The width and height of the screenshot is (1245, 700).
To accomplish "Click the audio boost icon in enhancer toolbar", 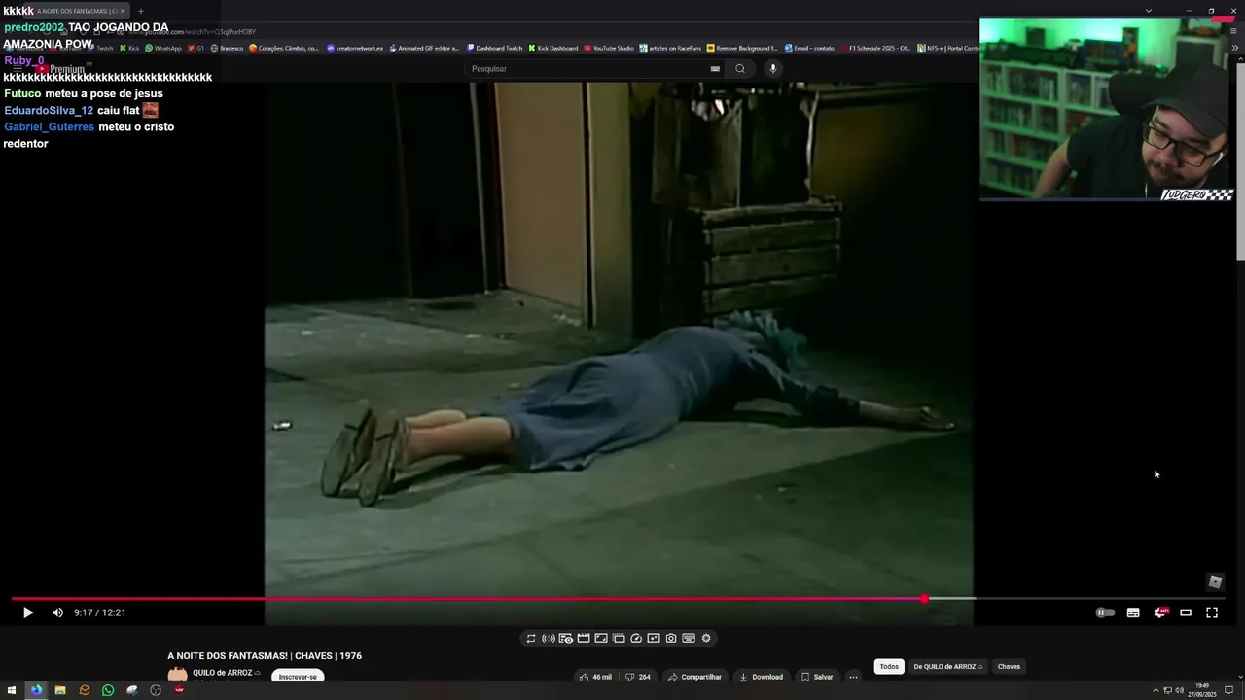I will [x=549, y=639].
